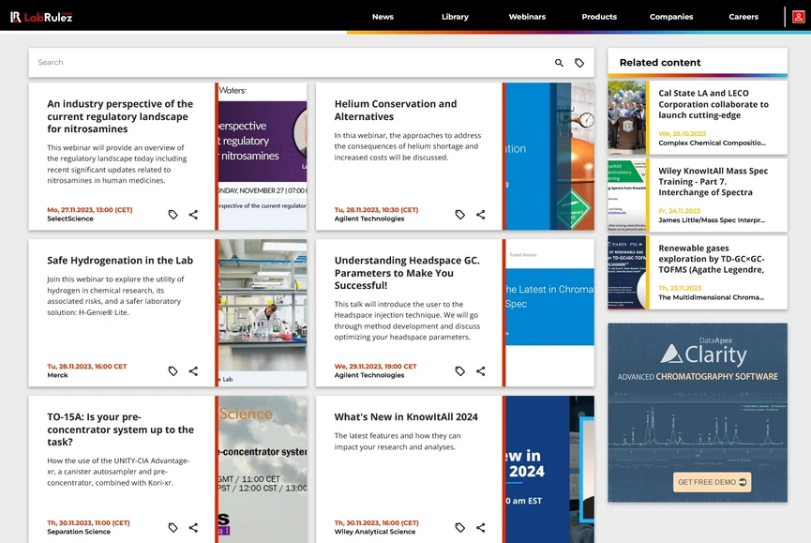This screenshot has width=811, height=543.
Task: Click the GET FREE DEMO button
Action: point(712,482)
